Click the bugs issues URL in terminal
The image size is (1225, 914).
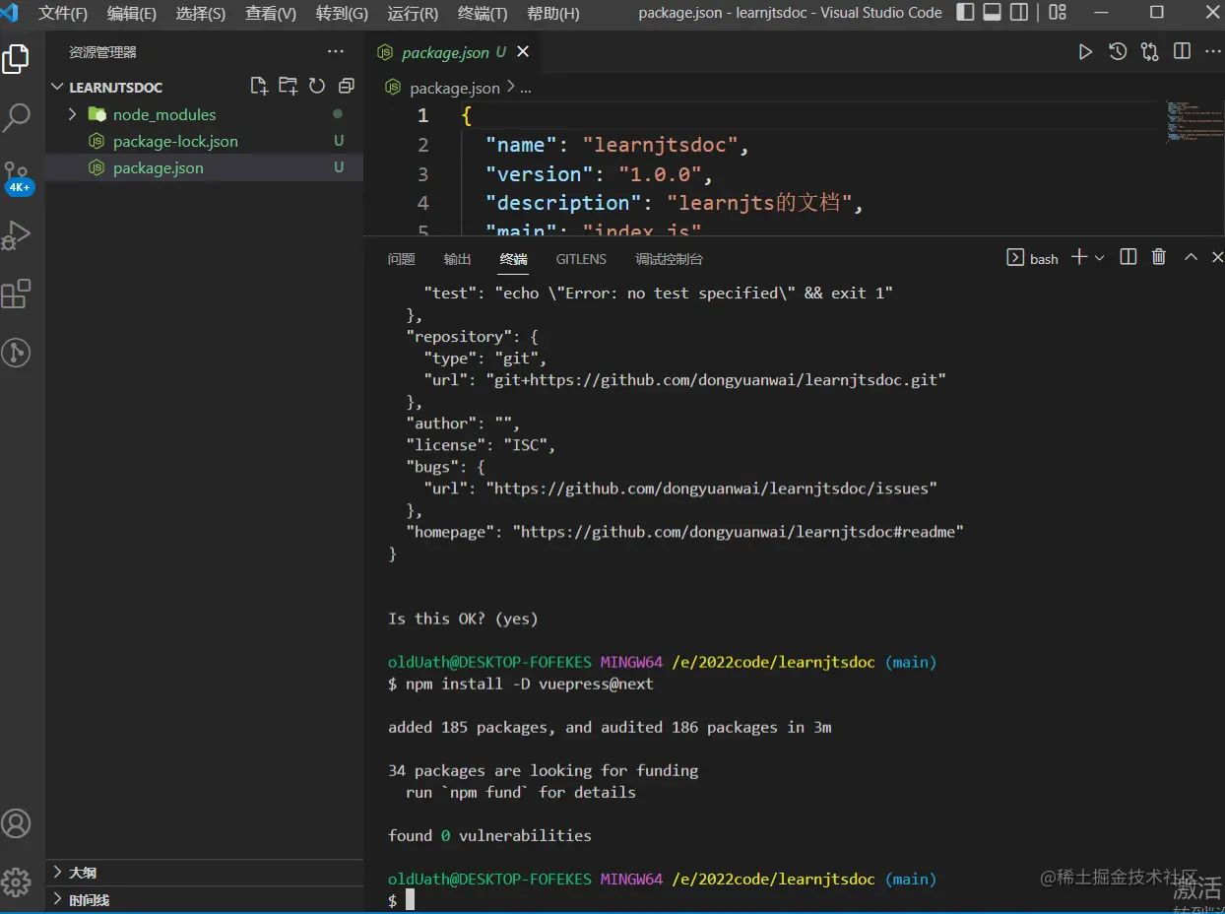click(711, 488)
